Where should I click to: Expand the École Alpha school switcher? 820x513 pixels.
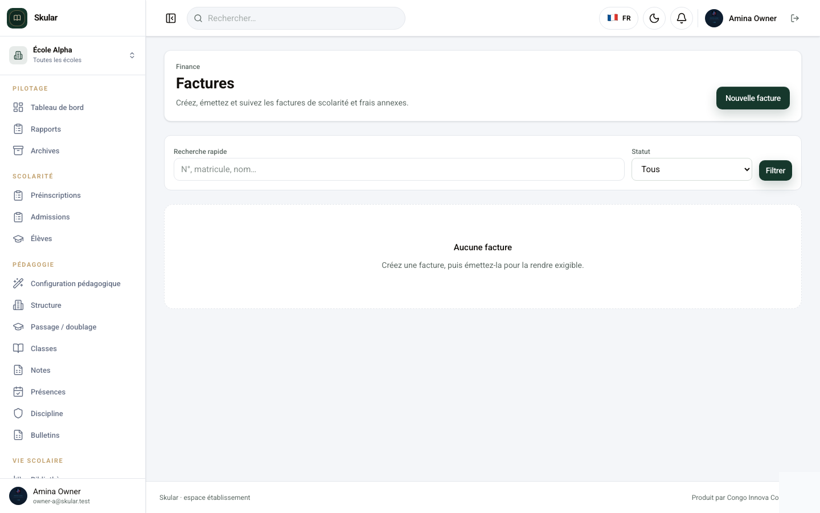point(73,55)
